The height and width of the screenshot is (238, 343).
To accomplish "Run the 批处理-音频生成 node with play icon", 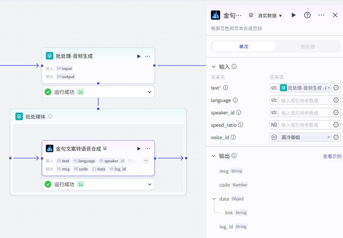I will tap(139, 56).
